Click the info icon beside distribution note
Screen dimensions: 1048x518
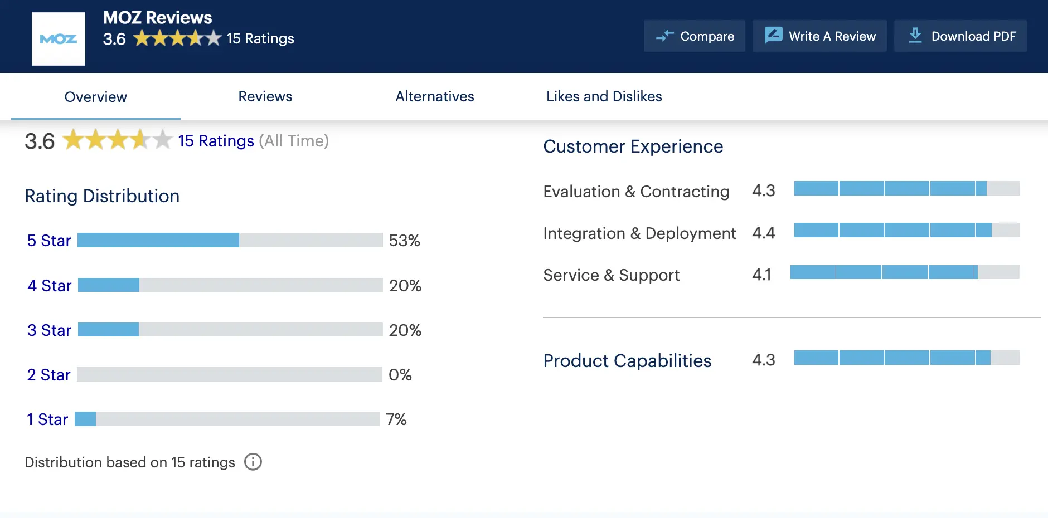pos(254,462)
